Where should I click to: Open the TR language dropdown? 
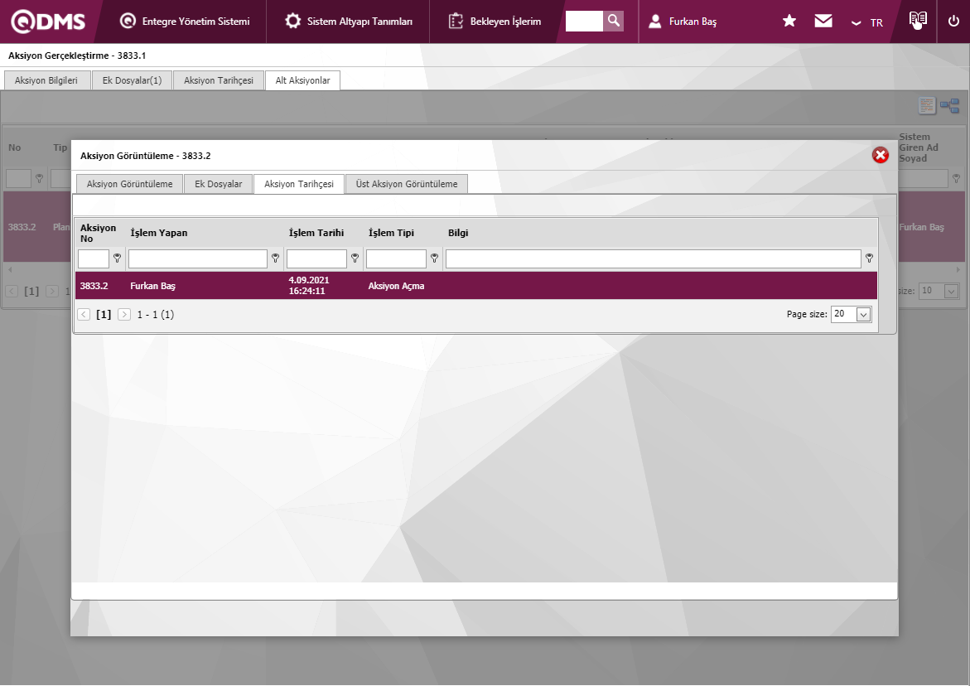[867, 22]
